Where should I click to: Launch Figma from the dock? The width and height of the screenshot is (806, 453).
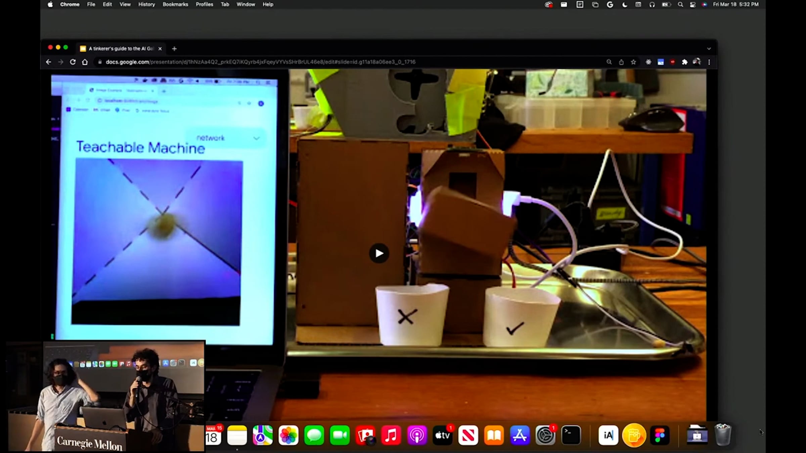point(660,435)
